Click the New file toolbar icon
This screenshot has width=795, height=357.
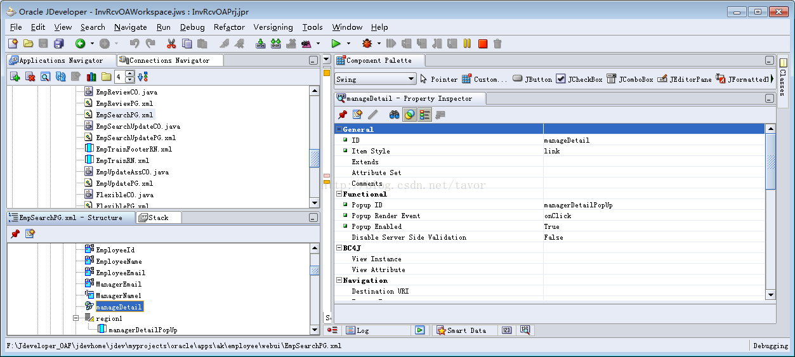(13, 44)
